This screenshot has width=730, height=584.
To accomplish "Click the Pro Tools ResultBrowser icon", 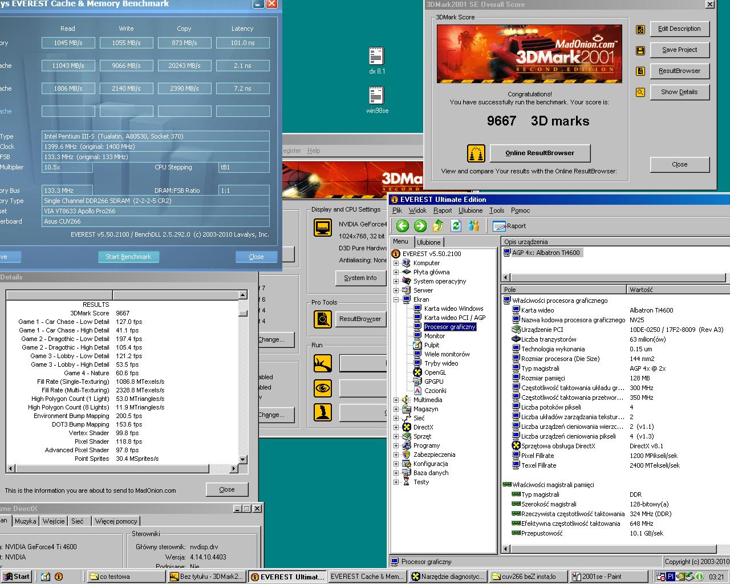I will pyautogui.click(x=323, y=319).
